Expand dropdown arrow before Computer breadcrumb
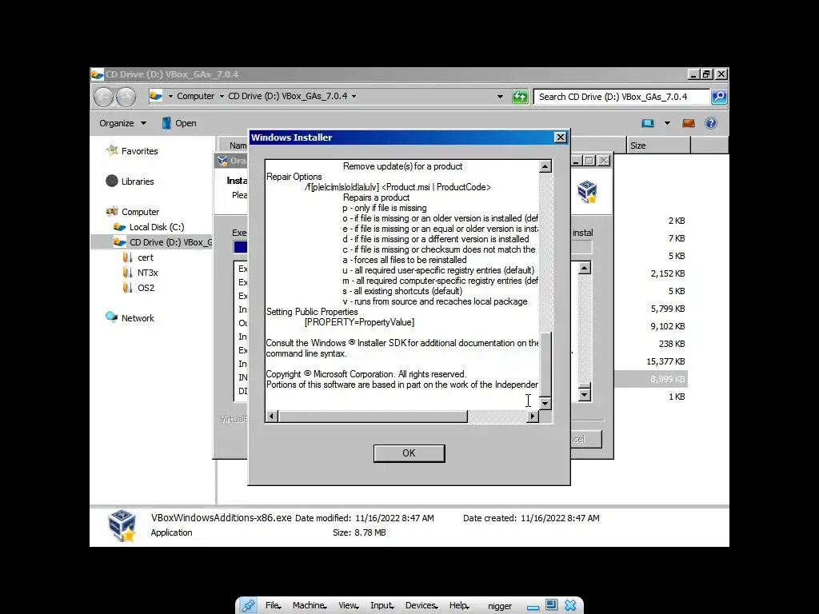 coord(170,96)
